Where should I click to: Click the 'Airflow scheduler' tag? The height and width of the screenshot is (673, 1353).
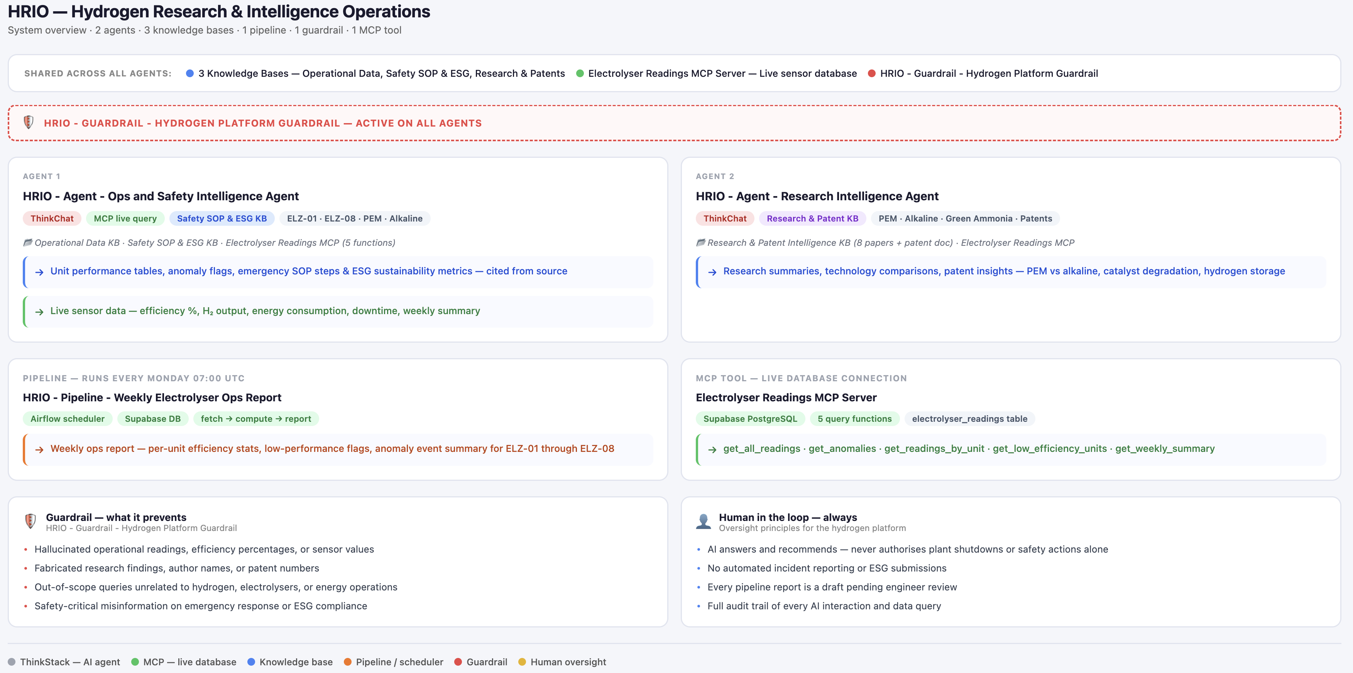pyautogui.click(x=68, y=419)
